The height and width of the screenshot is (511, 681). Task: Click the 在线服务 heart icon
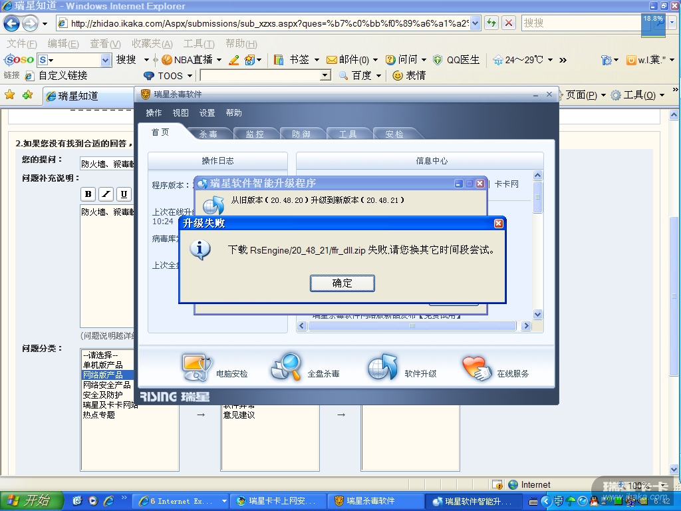[476, 369]
